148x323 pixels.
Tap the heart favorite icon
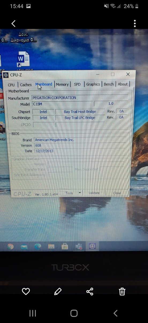[x=26, y=291]
